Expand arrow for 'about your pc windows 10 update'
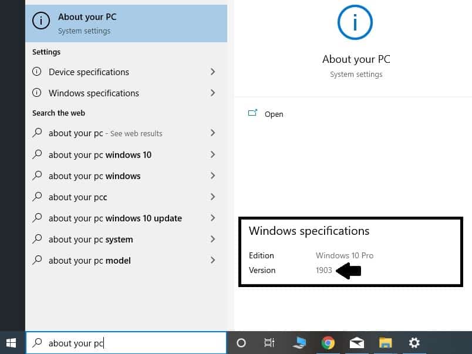Screen dimensions: 472x354 (213, 218)
